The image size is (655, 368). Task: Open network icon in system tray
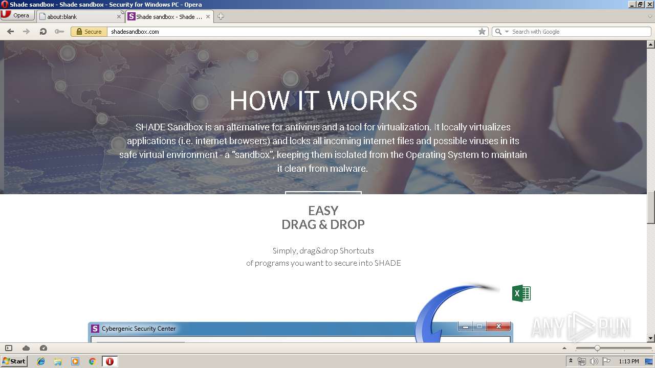point(582,361)
